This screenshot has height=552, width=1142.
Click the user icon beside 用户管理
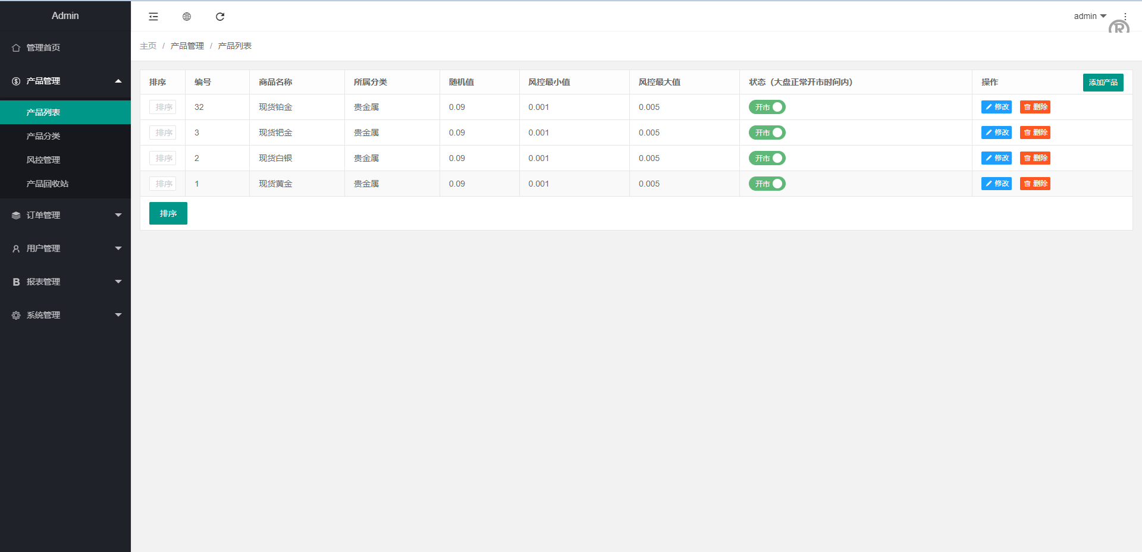point(16,249)
